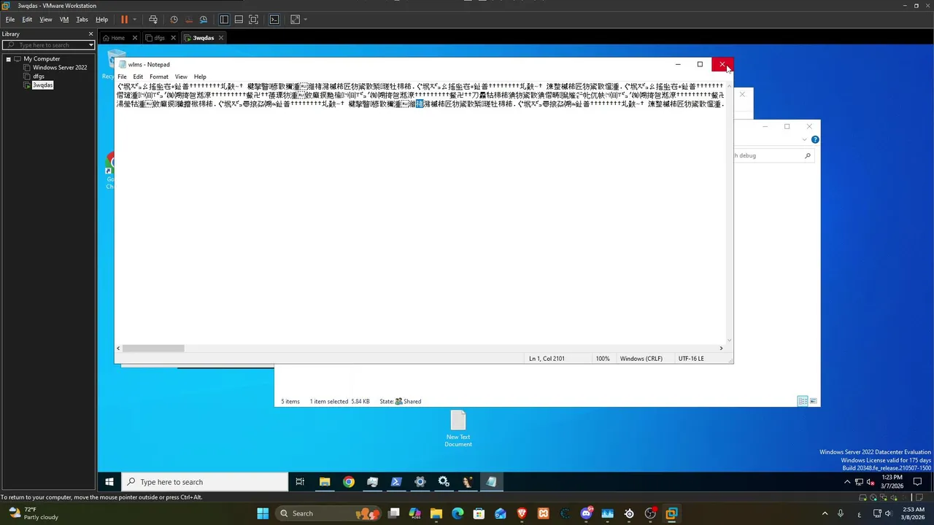Image resolution: width=934 pixels, height=525 pixels.
Task: Open the Library search dropdown arrow
Action: (x=90, y=45)
